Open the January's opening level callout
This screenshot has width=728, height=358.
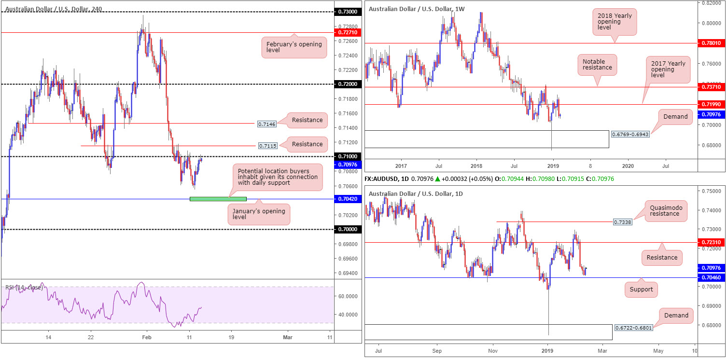(259, 215)
